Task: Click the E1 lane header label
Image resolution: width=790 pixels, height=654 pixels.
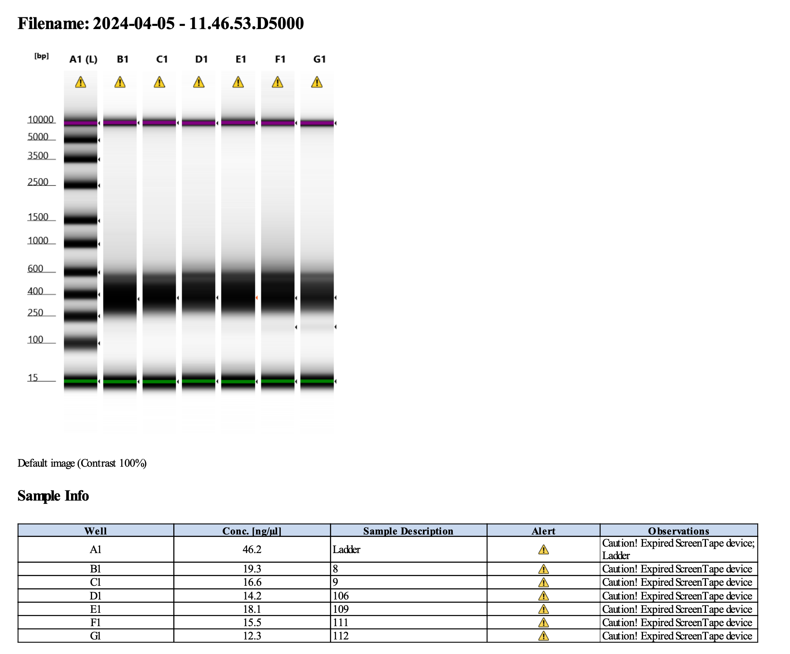Action: tap(241, 59)
